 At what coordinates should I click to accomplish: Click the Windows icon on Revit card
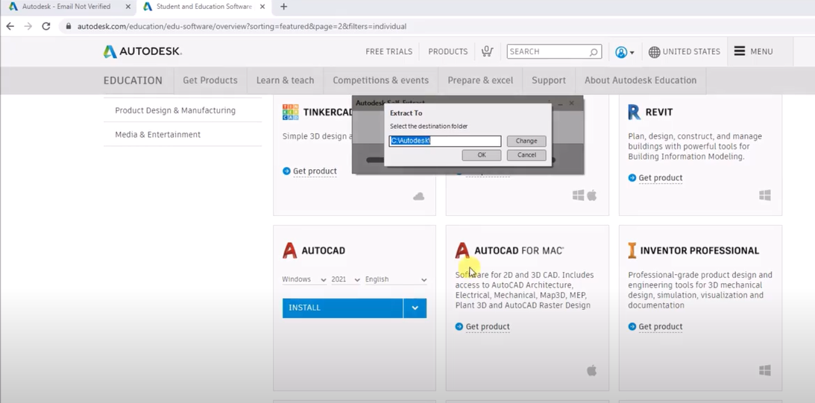[764, 195]
